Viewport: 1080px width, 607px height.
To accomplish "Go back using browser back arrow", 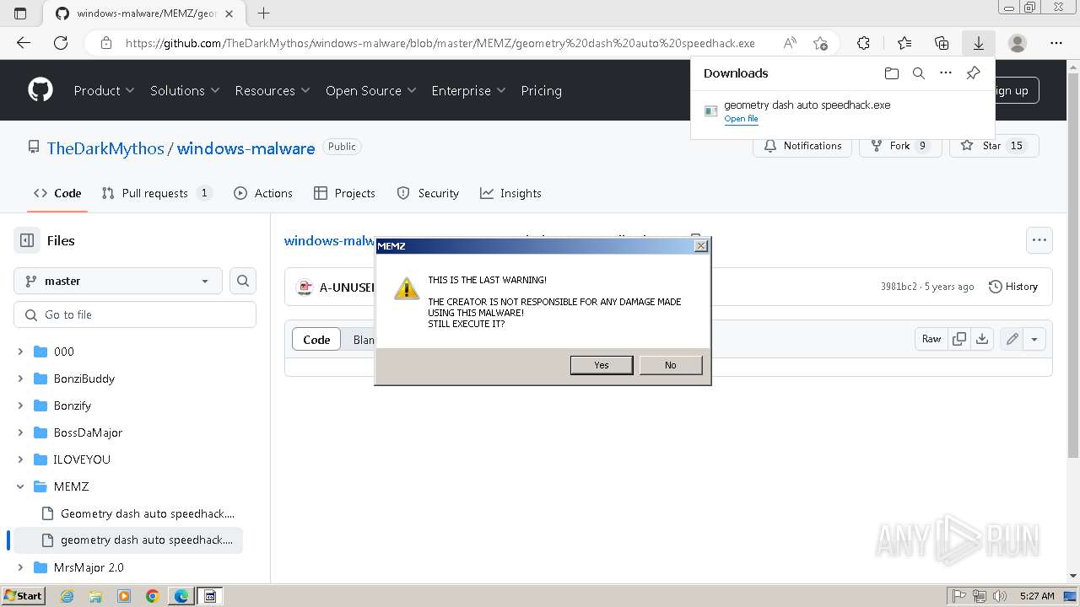I will (24, 43).
